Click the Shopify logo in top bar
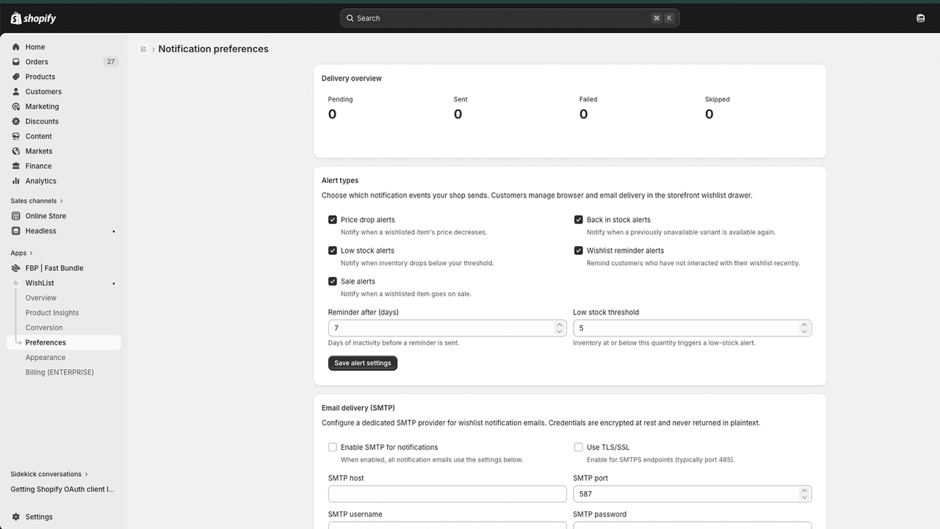Image resolution: width=940 pixels, height=529 pixels. (x=33, y=18)
